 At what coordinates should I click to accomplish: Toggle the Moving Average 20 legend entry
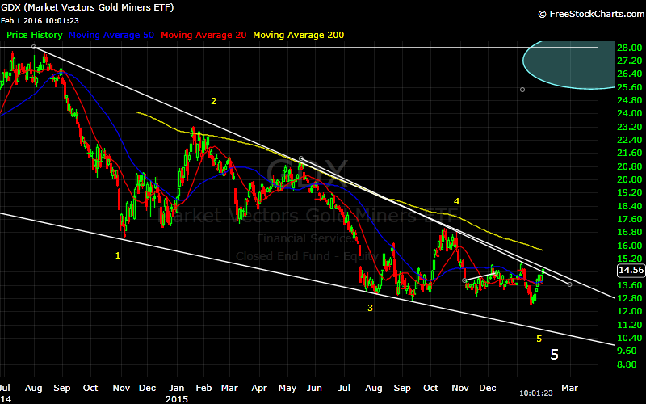tap(205, 36)
